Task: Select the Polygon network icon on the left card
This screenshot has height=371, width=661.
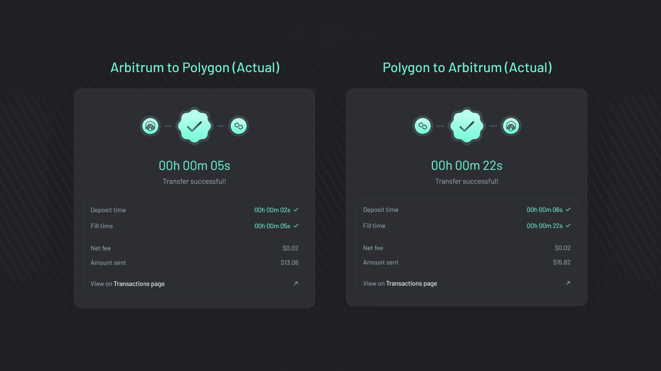Action: 239,126
